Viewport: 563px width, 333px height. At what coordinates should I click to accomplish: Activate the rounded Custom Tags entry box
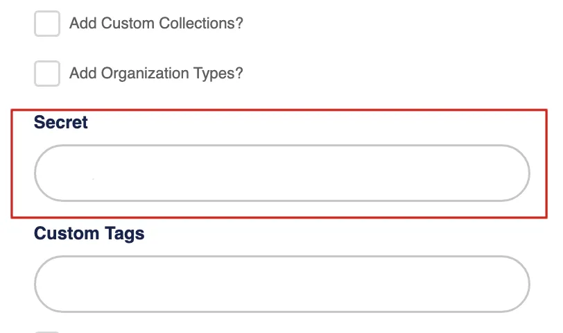tap(281, 284)
